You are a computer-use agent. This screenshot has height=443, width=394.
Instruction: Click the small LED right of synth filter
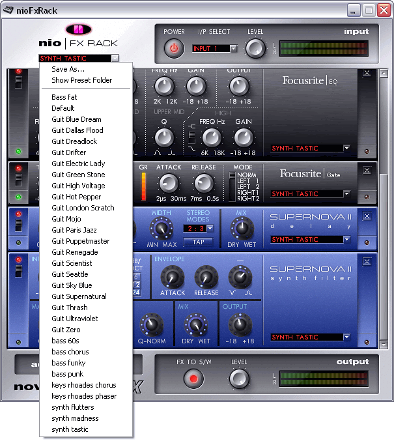(367, 343)
